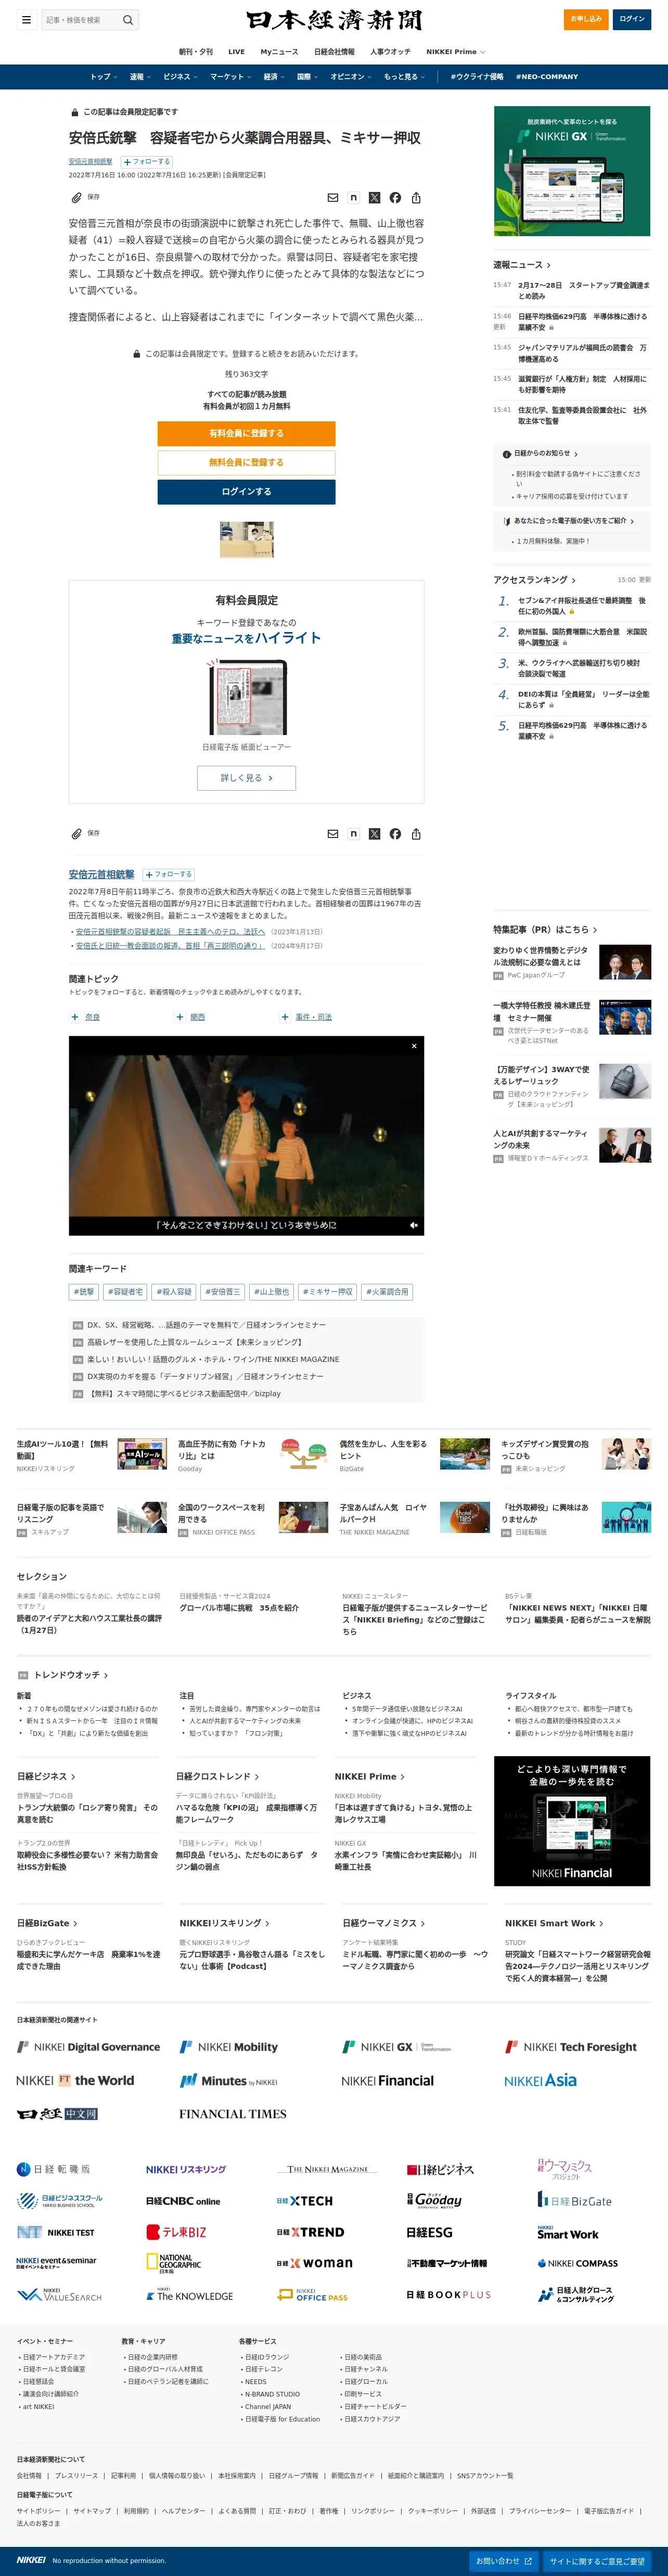Open アクセスランキング heading link

pyautogui.click(x=535, y=580)
